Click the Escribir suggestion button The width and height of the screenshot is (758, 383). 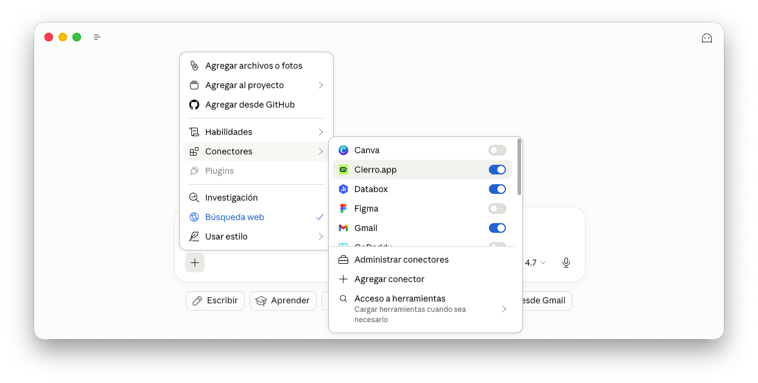point(215,300)
